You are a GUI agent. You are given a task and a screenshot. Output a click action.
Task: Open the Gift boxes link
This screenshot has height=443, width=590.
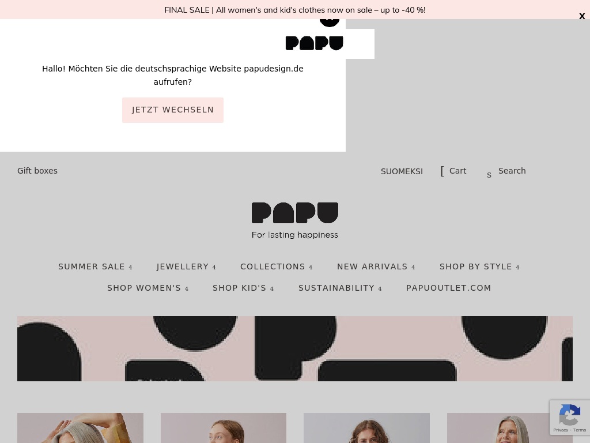[37, 171]
